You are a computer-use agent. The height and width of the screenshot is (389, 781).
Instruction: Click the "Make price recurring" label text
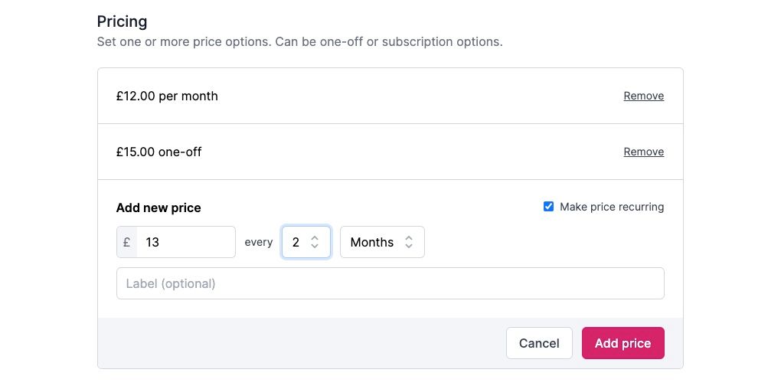point(612,207)
